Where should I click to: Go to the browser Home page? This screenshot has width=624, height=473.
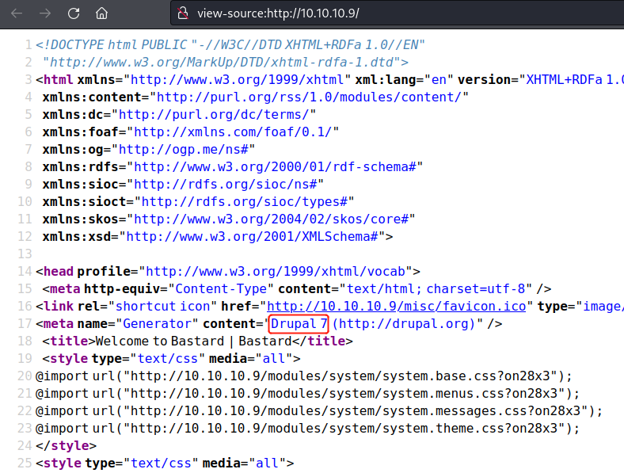101,13
